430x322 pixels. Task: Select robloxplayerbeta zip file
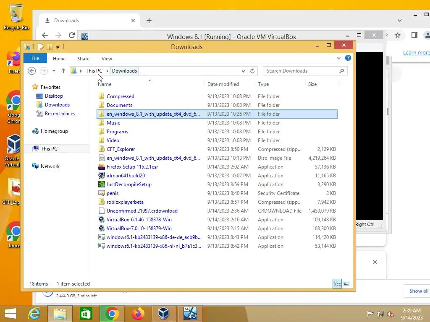pyautogui.click(x=217, y=202)
